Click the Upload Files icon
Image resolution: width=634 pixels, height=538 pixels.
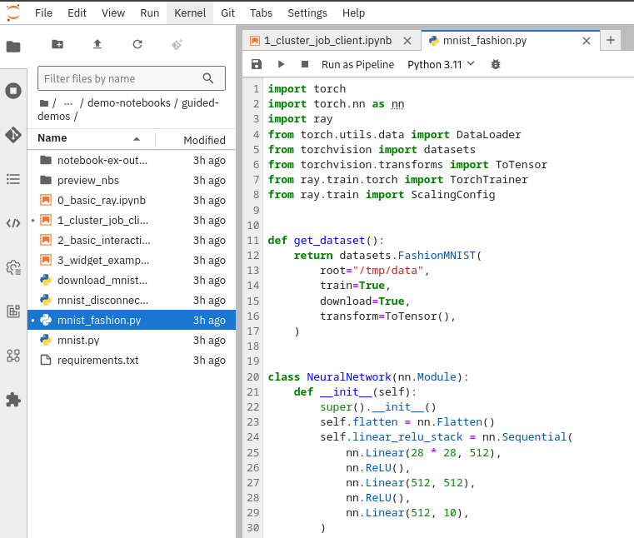coord(97,45)
